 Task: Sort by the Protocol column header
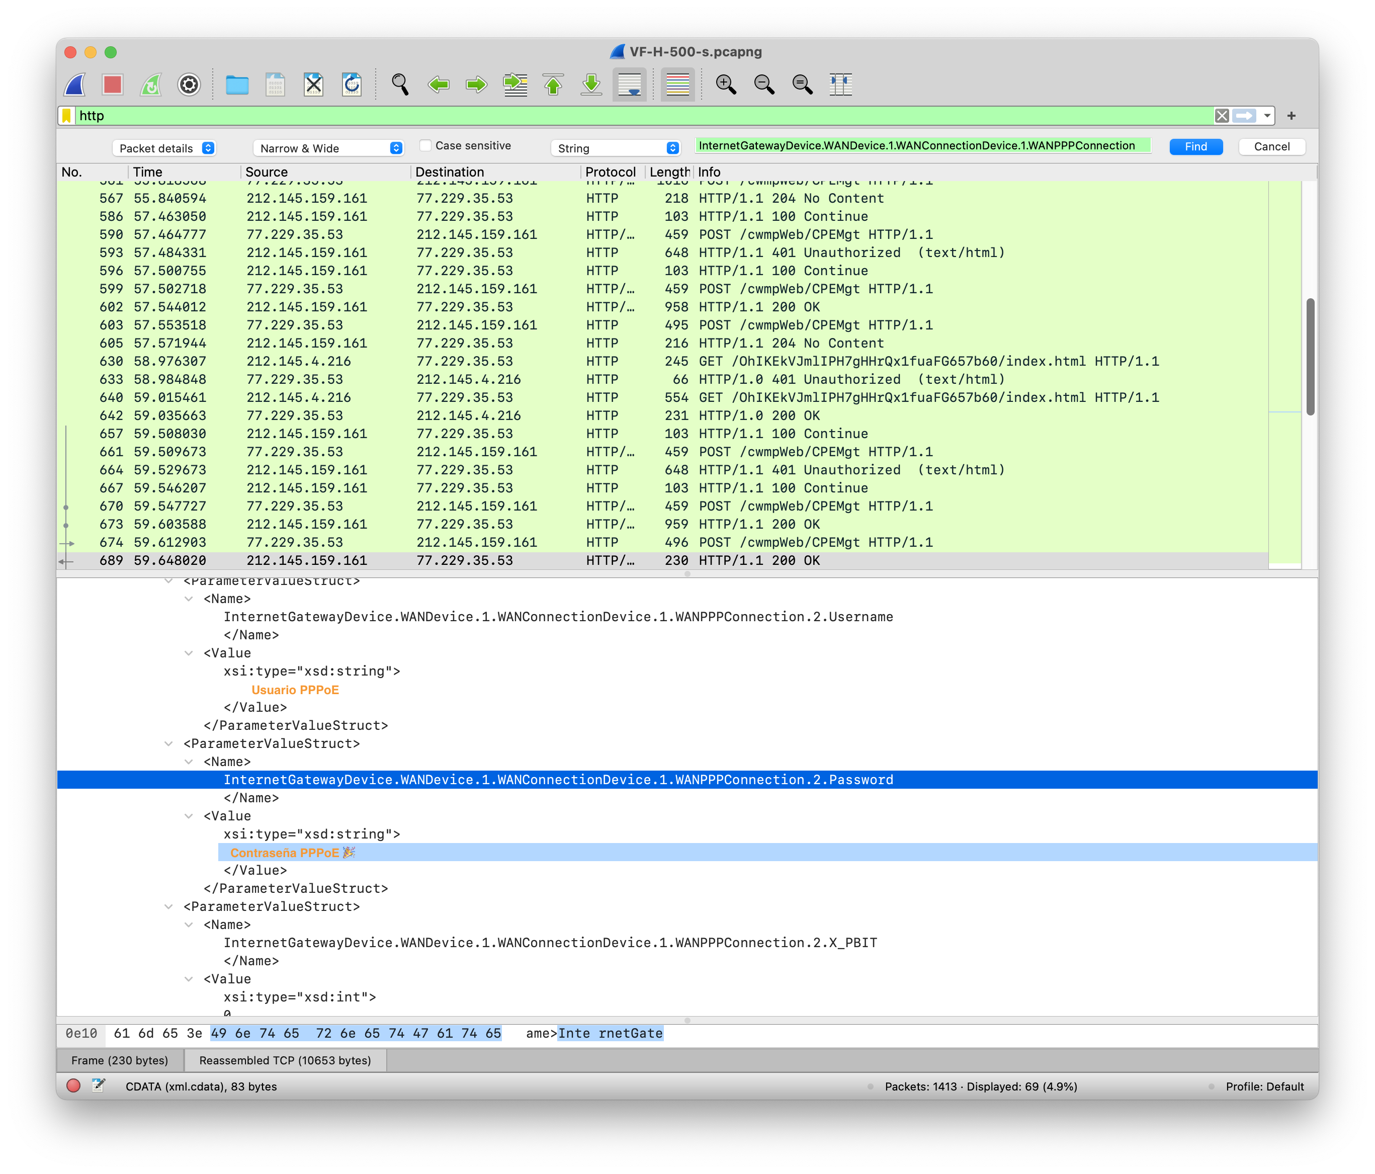point(613,172)
